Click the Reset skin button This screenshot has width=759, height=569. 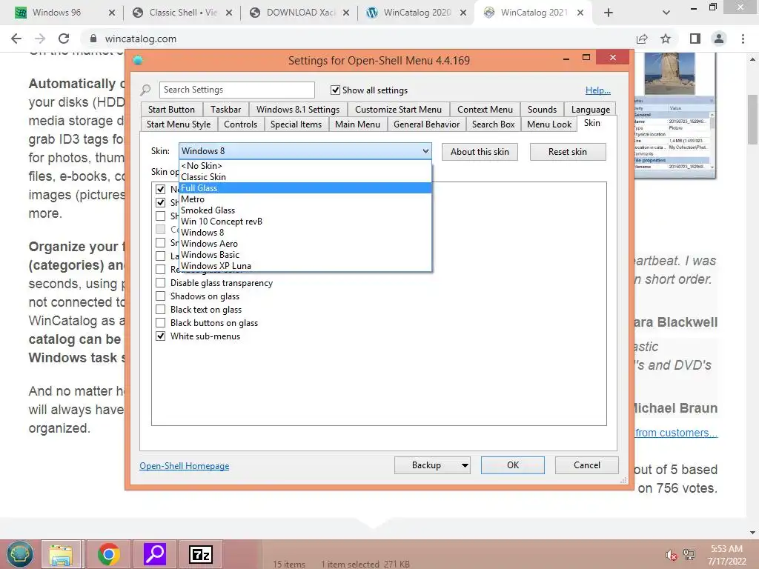pyautogui.click(x=567, y=152)
